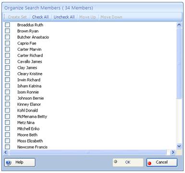Tick the Clay James checkbox
The image size is (185, 173).
click(x=7, y=68)
